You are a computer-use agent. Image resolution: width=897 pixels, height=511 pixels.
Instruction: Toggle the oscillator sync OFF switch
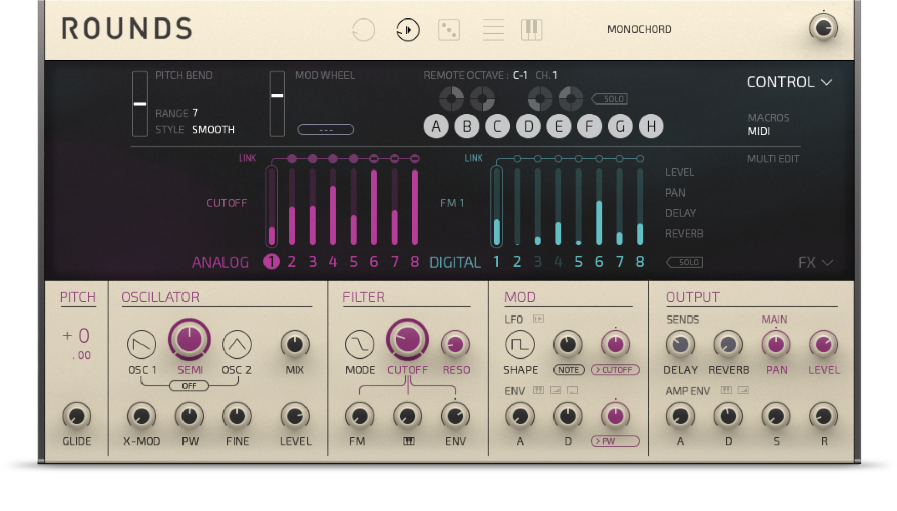pos(189,386)
